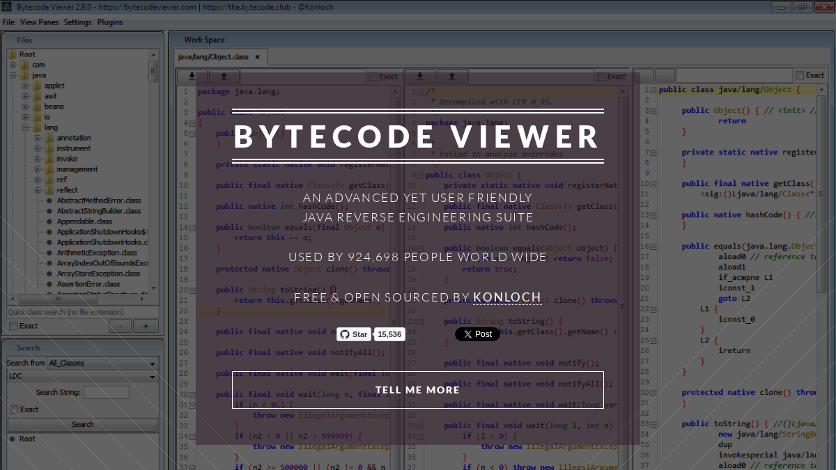Viewport: 836px width, 470px height.
Task: Click the up-arrow button in middle code pane
Action: (451, 77)
